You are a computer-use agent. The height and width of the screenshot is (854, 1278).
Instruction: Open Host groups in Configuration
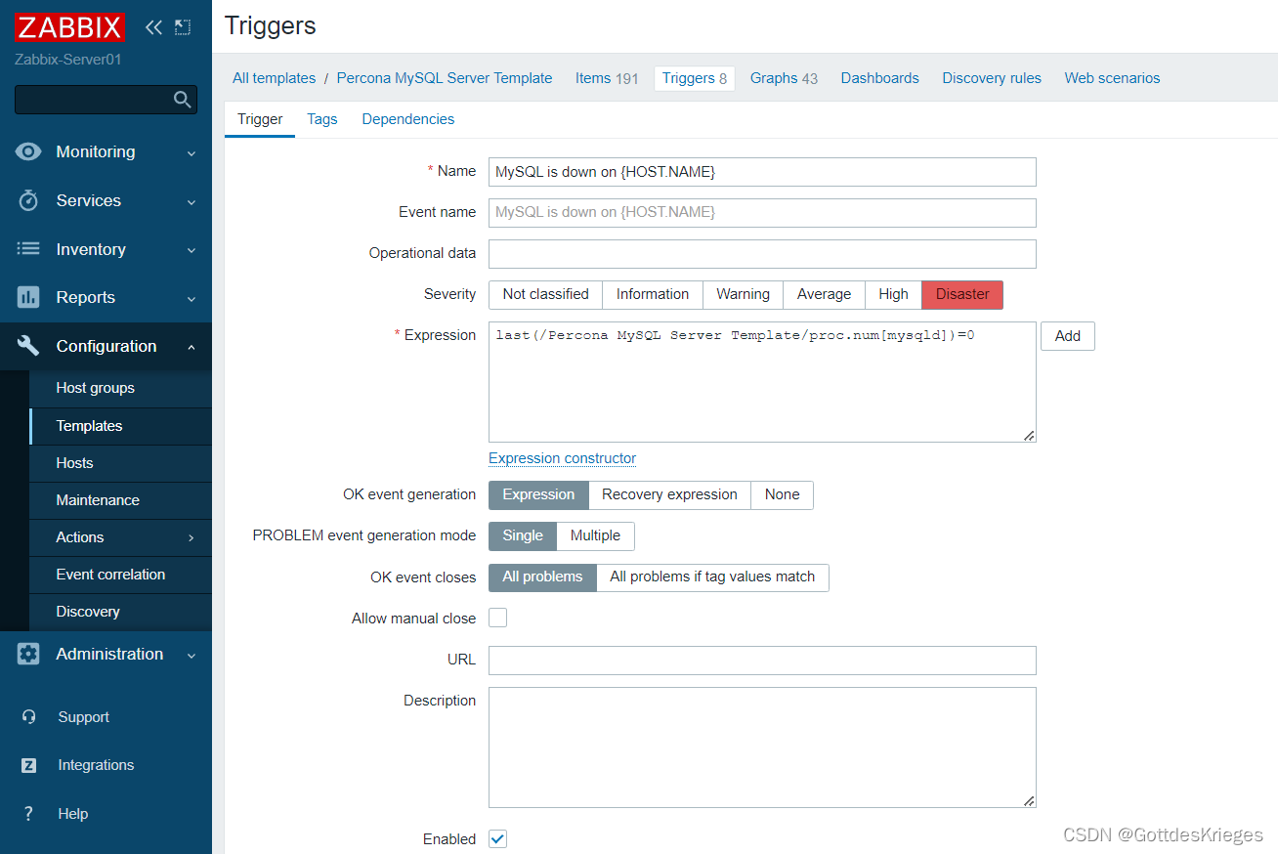(x=120, y=388)
